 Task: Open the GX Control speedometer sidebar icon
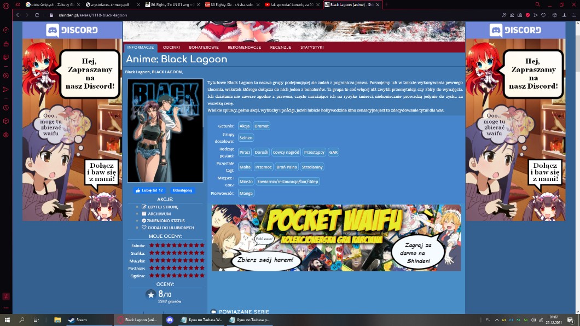tap(6, 30)
